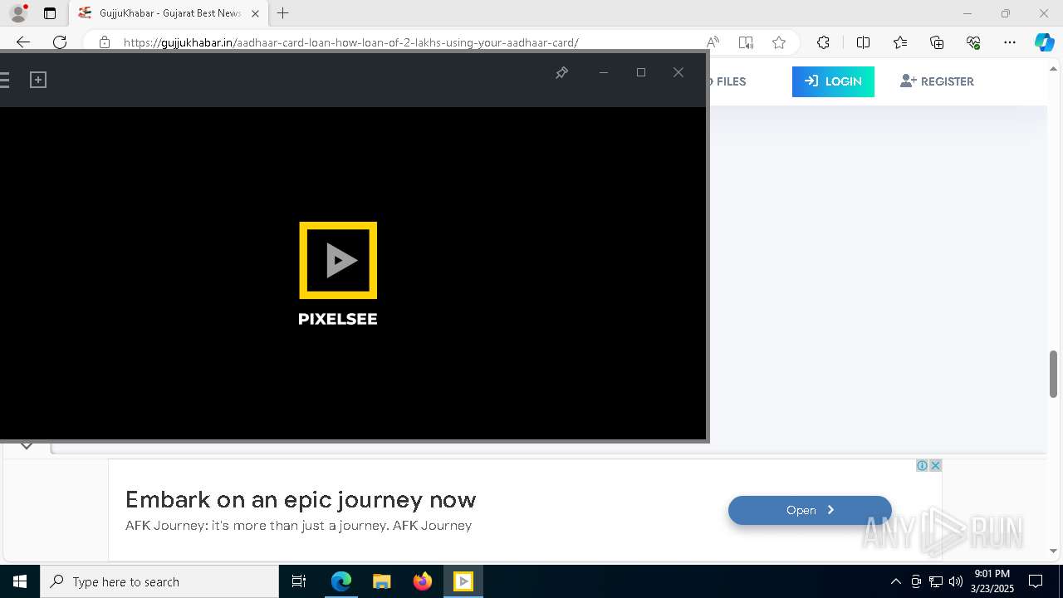Close the GujjuKhabar tab
This screenshot has width=1063, height=598.
pos(255,13)
